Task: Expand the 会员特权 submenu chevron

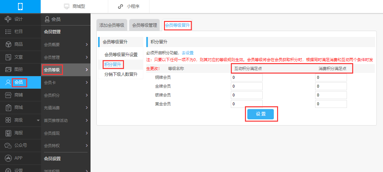Action: (x=87, y=146)
